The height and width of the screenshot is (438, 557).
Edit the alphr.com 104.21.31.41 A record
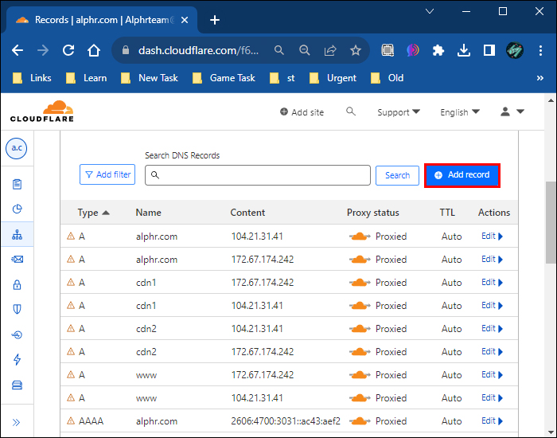point(492,236)
